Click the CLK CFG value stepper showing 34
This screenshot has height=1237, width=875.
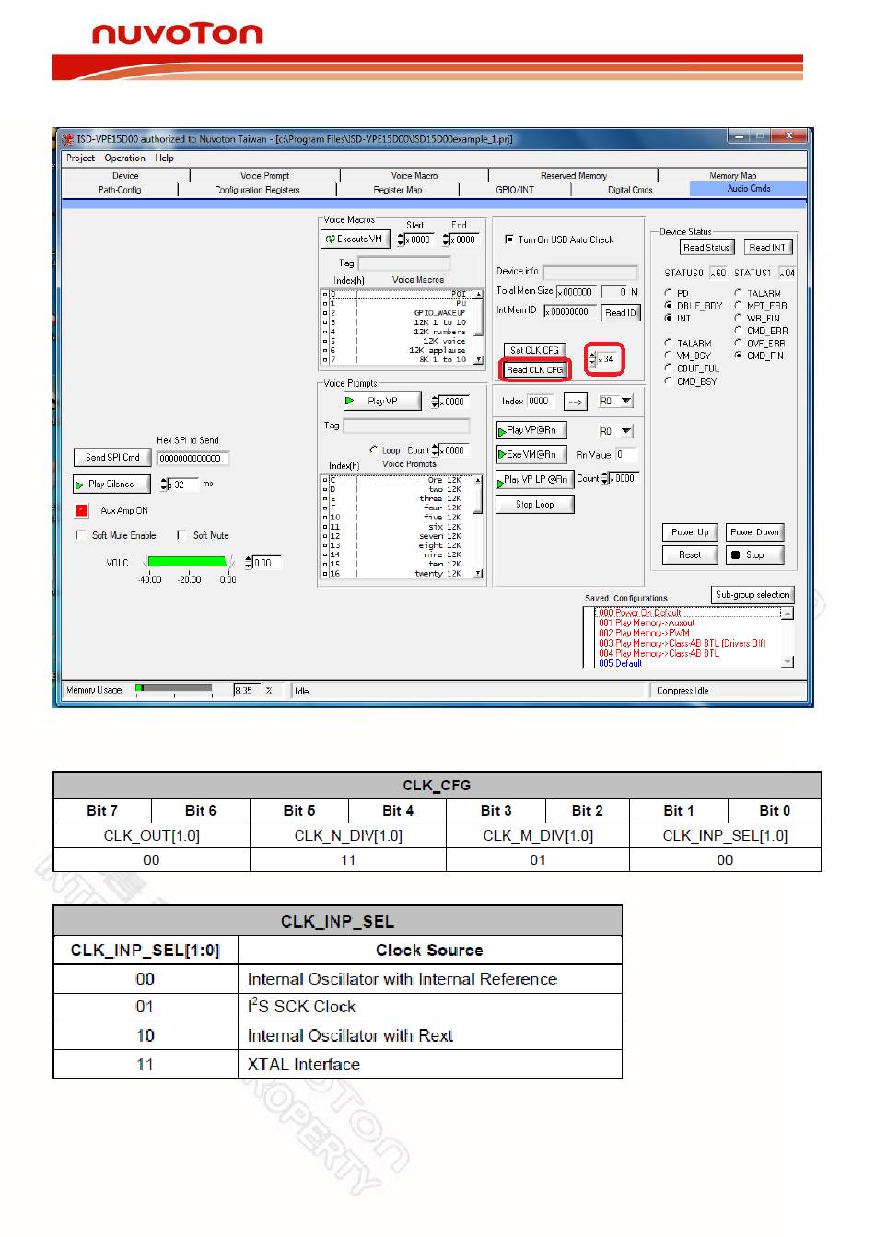[x=591, y=359]
